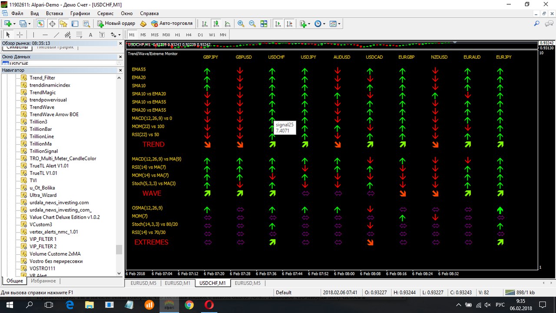Open the Графики menu
Image resolution: width=556 pixels, height=313 pixels.
click(x=80, y=13)
